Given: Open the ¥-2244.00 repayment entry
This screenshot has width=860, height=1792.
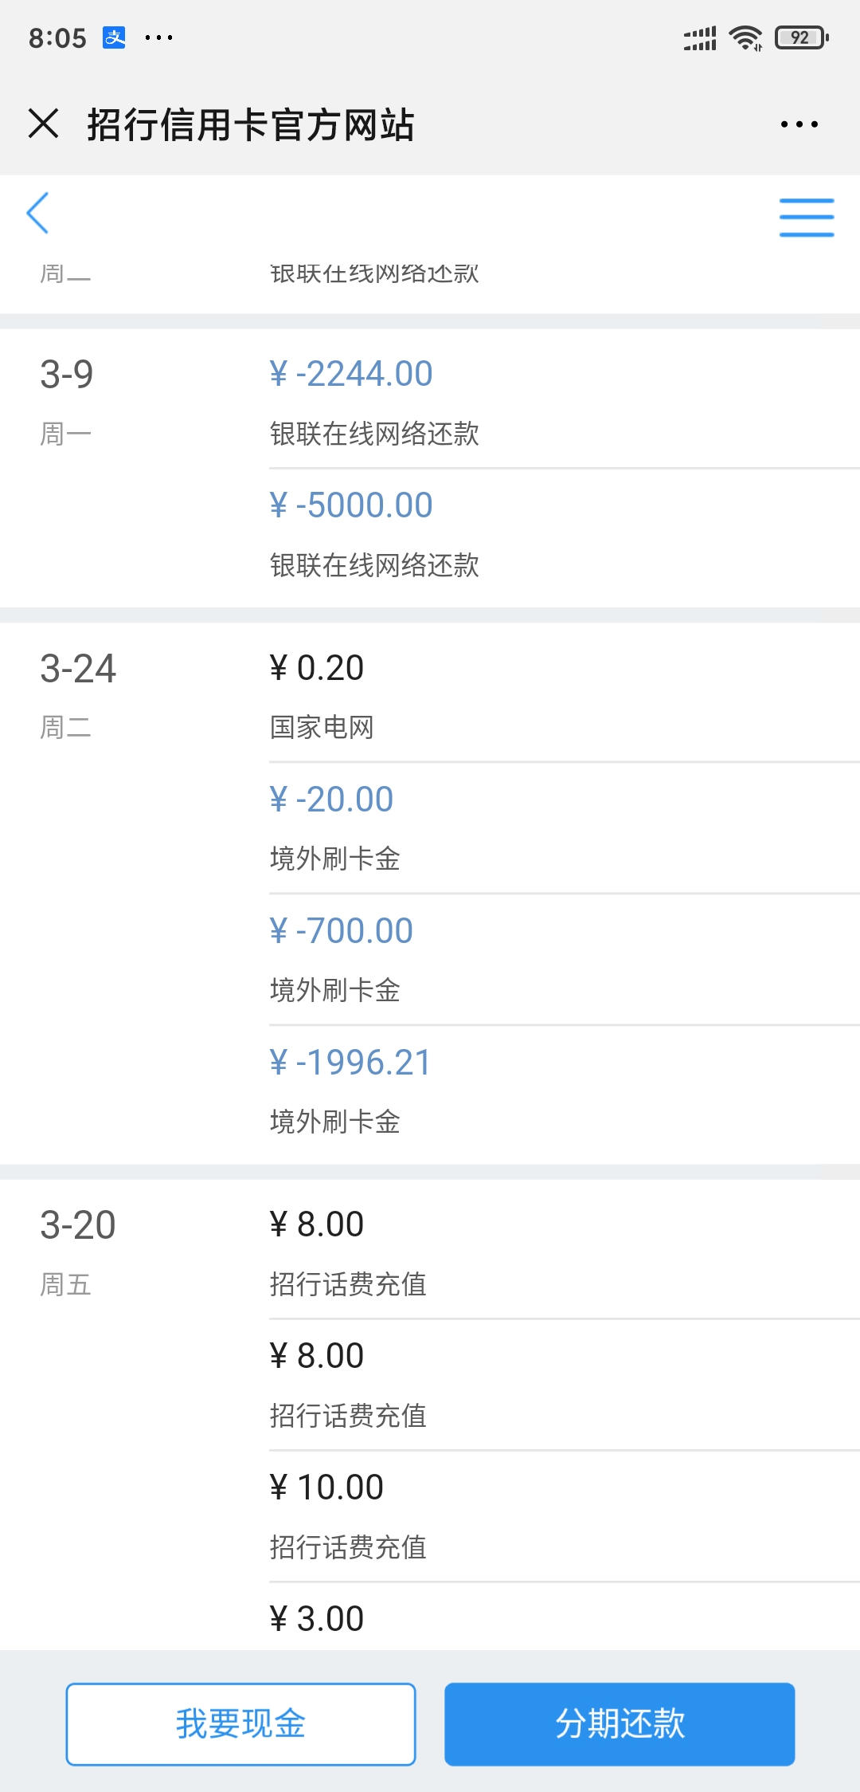Looking at the screenshot, I should (565, 402).
